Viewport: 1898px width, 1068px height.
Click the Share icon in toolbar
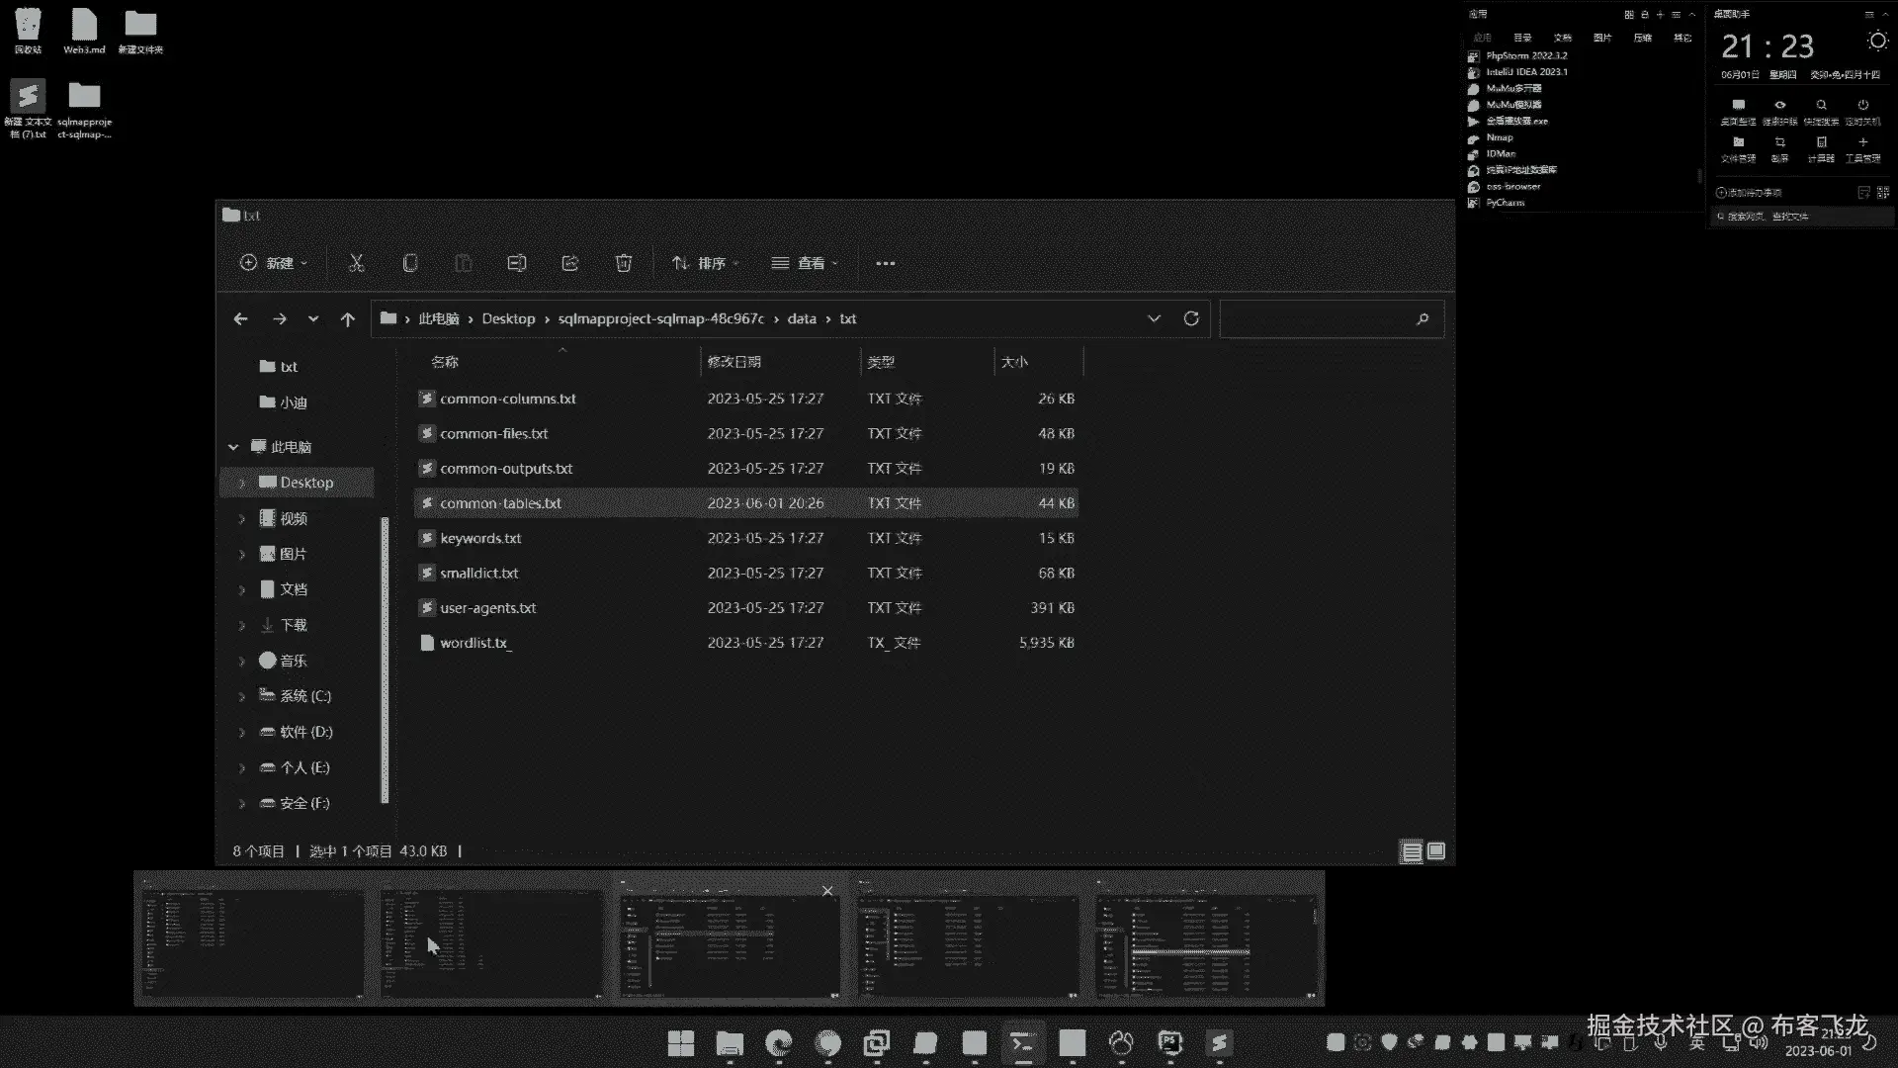coord(570,263)
